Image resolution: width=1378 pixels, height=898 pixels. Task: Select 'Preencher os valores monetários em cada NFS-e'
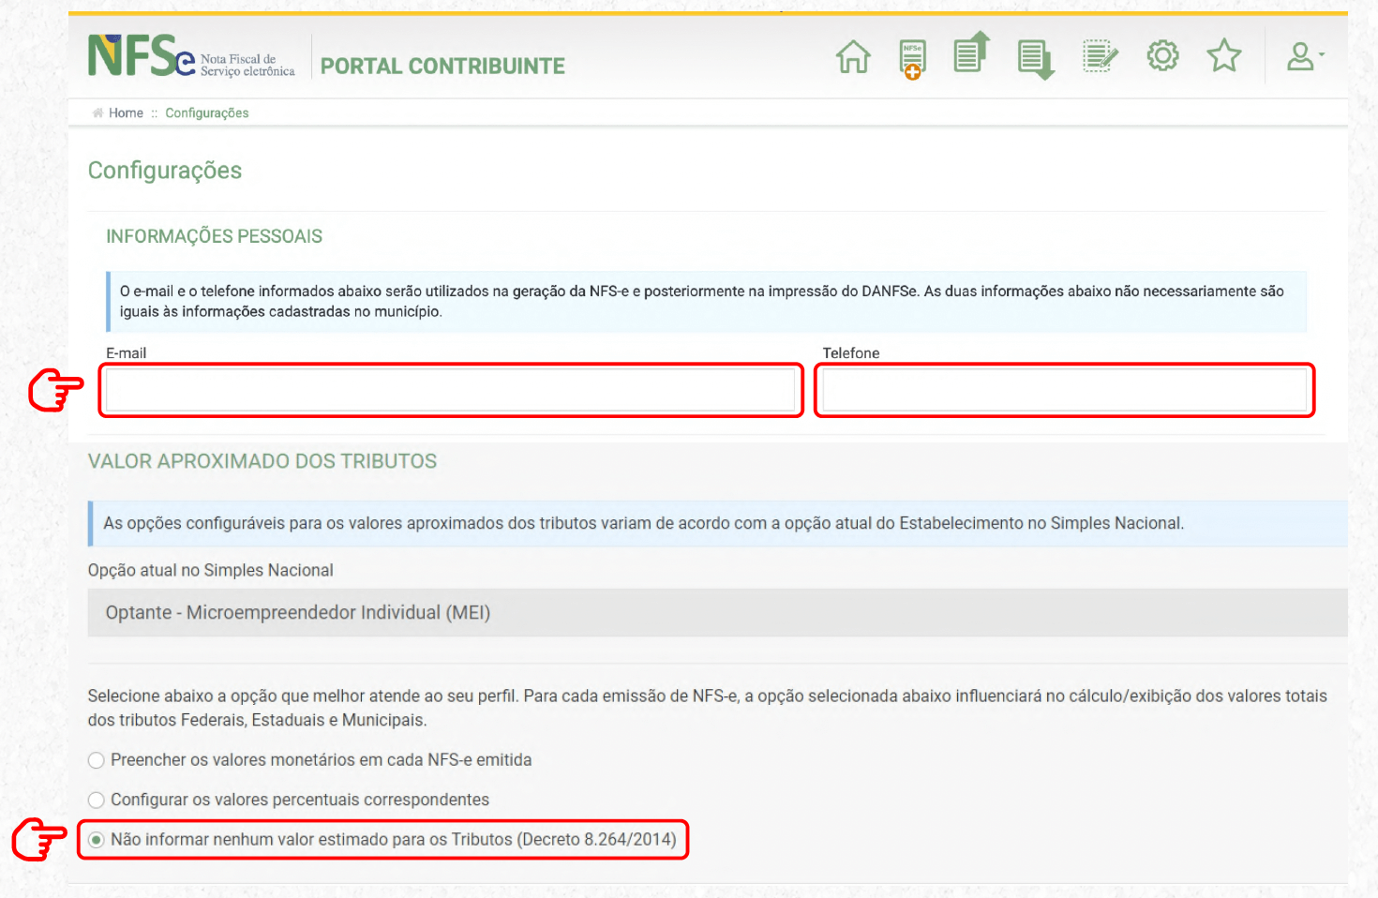(96, 760)
